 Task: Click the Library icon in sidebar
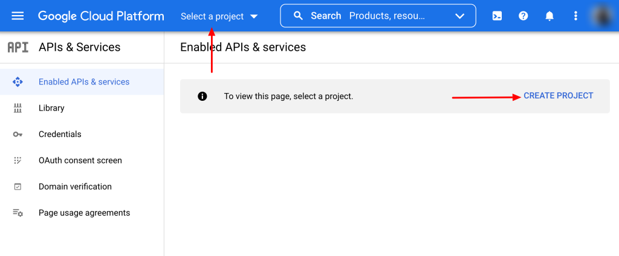click(18, 108)
